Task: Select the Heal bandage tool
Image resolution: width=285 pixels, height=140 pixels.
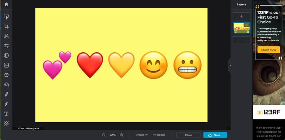Action: 6,94
